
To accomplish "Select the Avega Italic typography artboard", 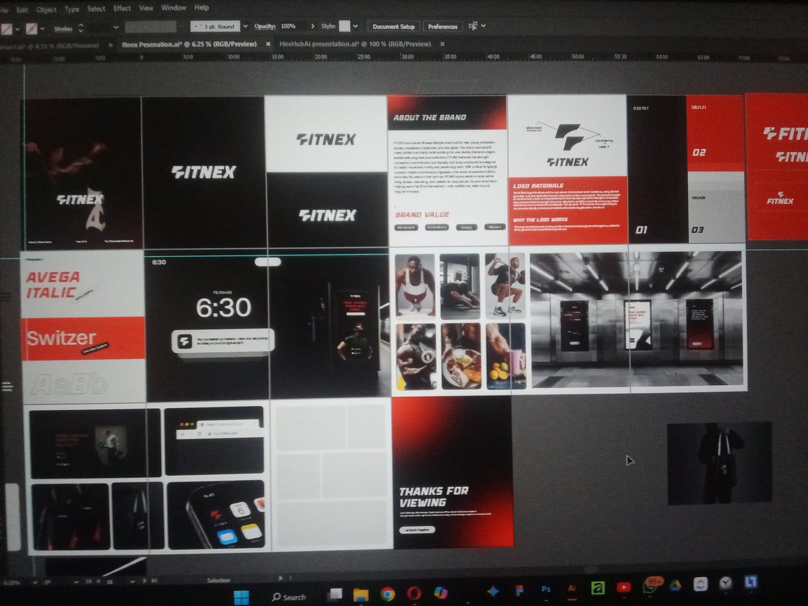I will [83, 327].
